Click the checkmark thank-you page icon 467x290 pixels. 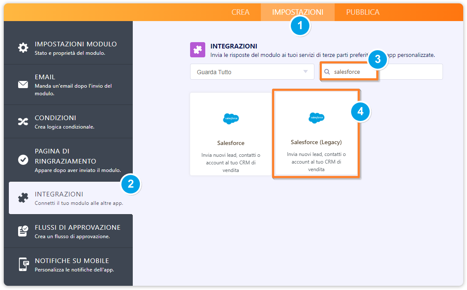[23, 160]
